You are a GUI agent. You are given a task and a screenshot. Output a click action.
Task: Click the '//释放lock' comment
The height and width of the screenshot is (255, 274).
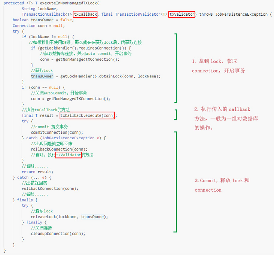click(42, 211)
